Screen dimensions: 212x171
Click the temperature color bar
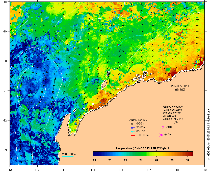click(x=143, y=154)
